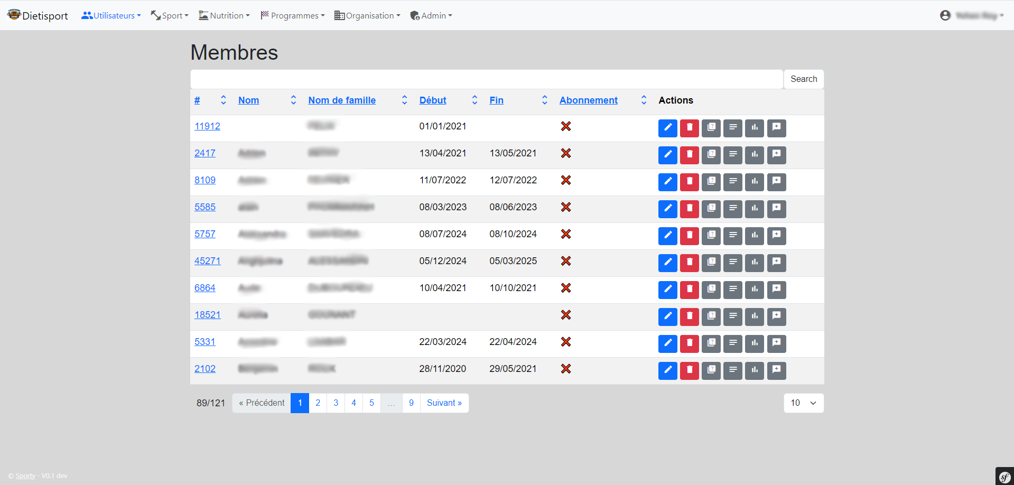Open the user account icon at top right
This screenshot has height=485, width=1014.
945,15
